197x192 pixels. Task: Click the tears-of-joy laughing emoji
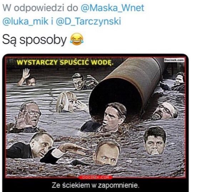tap(77, 39)
